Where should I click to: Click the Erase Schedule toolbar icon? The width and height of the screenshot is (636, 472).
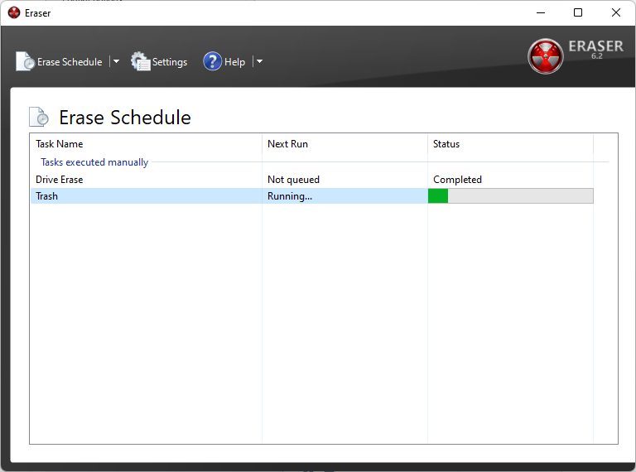[x=26, y=61]
